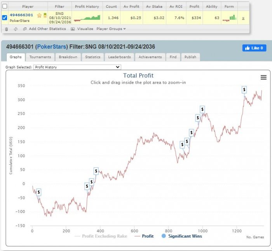Sort by the Av Stake column header

(154, 7)
